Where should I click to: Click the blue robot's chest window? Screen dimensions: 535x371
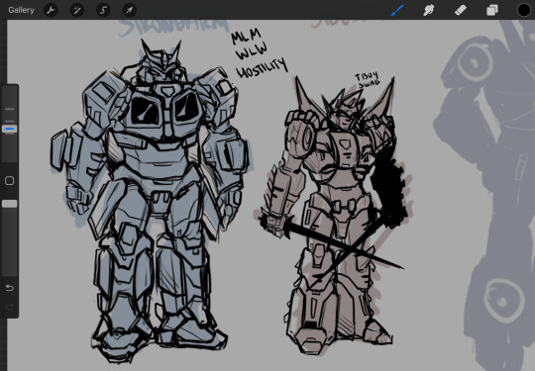pos(146,110)
